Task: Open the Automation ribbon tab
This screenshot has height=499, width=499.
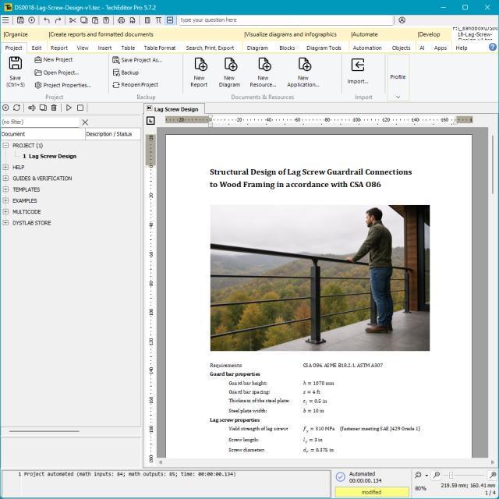Action: click(367, 48)
